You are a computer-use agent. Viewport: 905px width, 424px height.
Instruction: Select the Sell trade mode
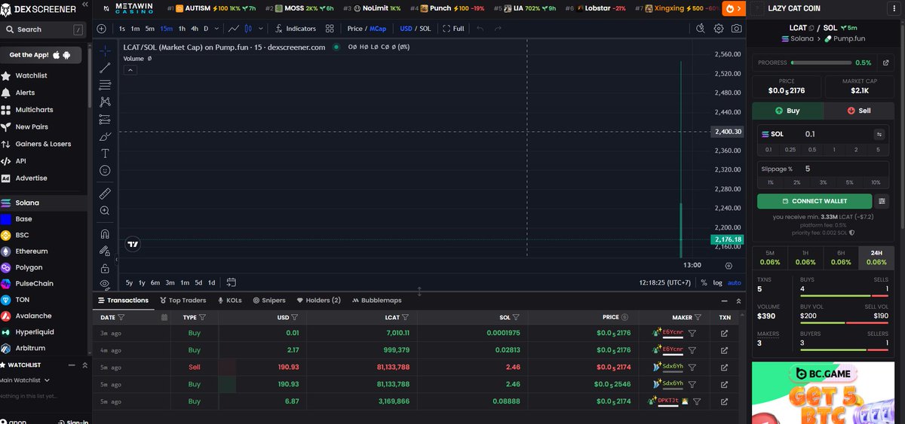coord(858,110)
